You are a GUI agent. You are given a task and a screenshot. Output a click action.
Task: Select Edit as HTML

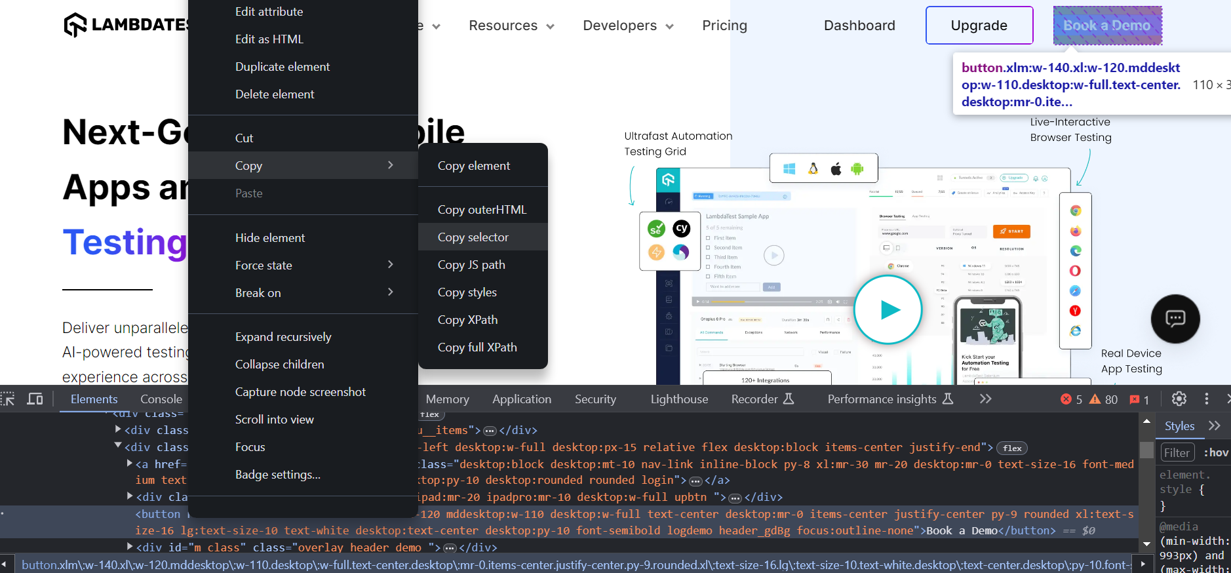[303, 39]
